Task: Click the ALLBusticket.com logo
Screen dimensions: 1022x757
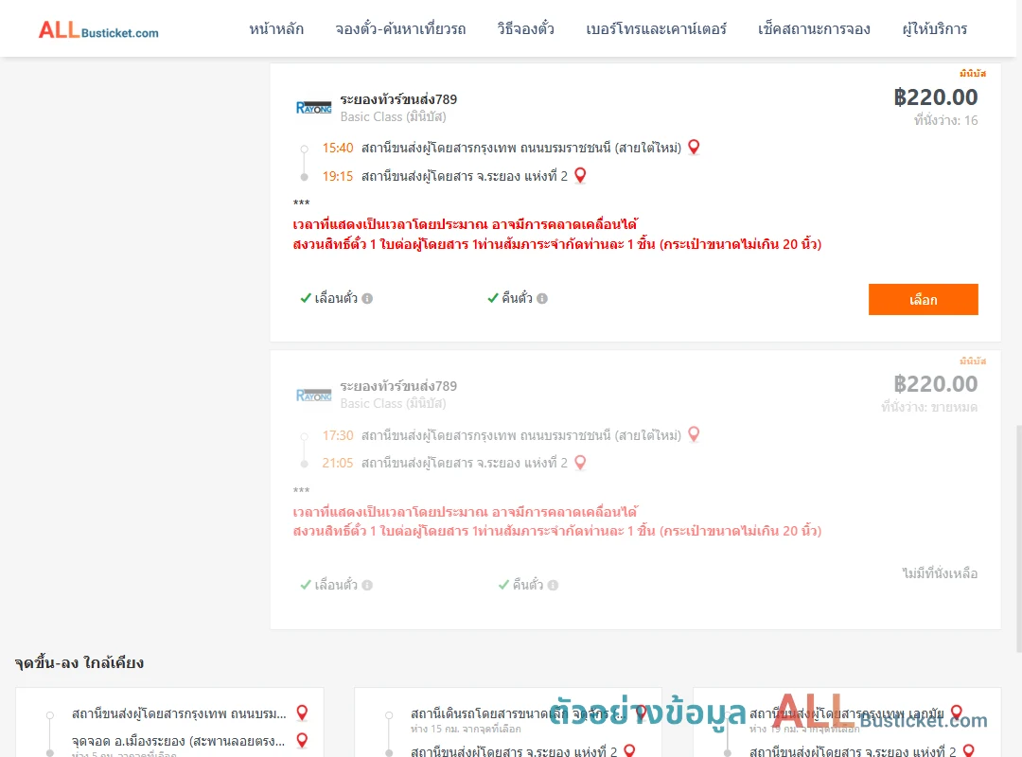Action: 98,30
